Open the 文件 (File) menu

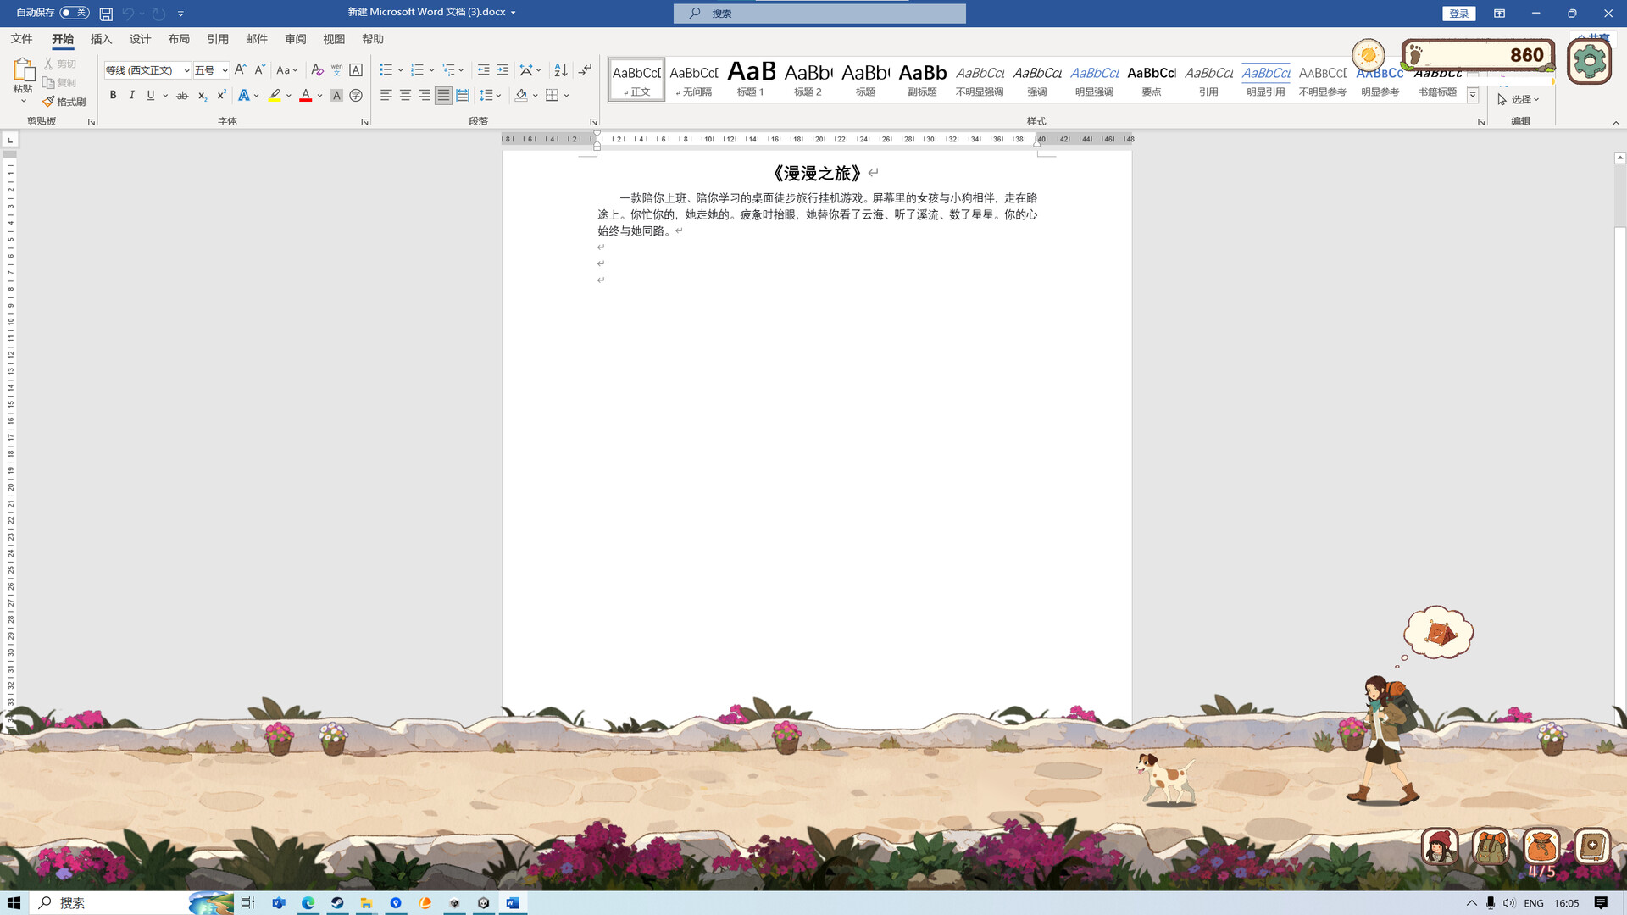(x=22, y=39)
